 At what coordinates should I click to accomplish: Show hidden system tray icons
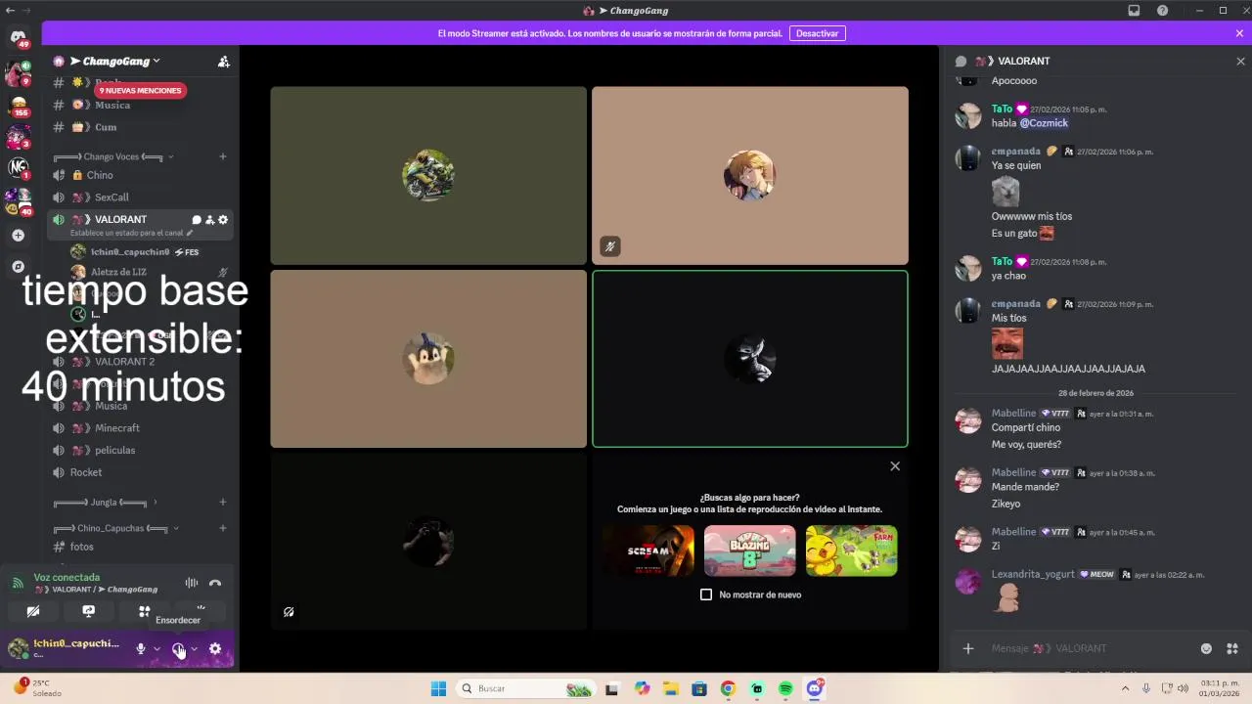1125,688
